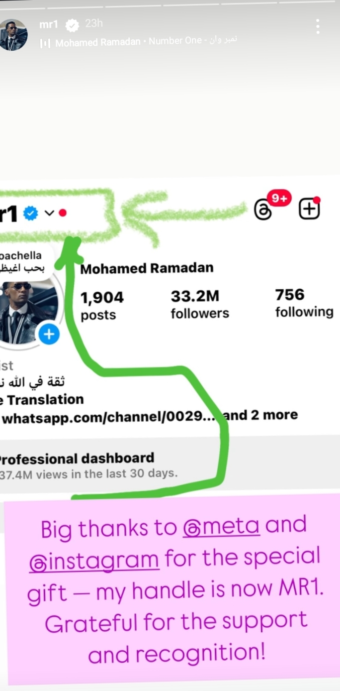This screenshot has height=691, width=340.
Task: Open the @instagram mention link
Action: coord(93,559)
